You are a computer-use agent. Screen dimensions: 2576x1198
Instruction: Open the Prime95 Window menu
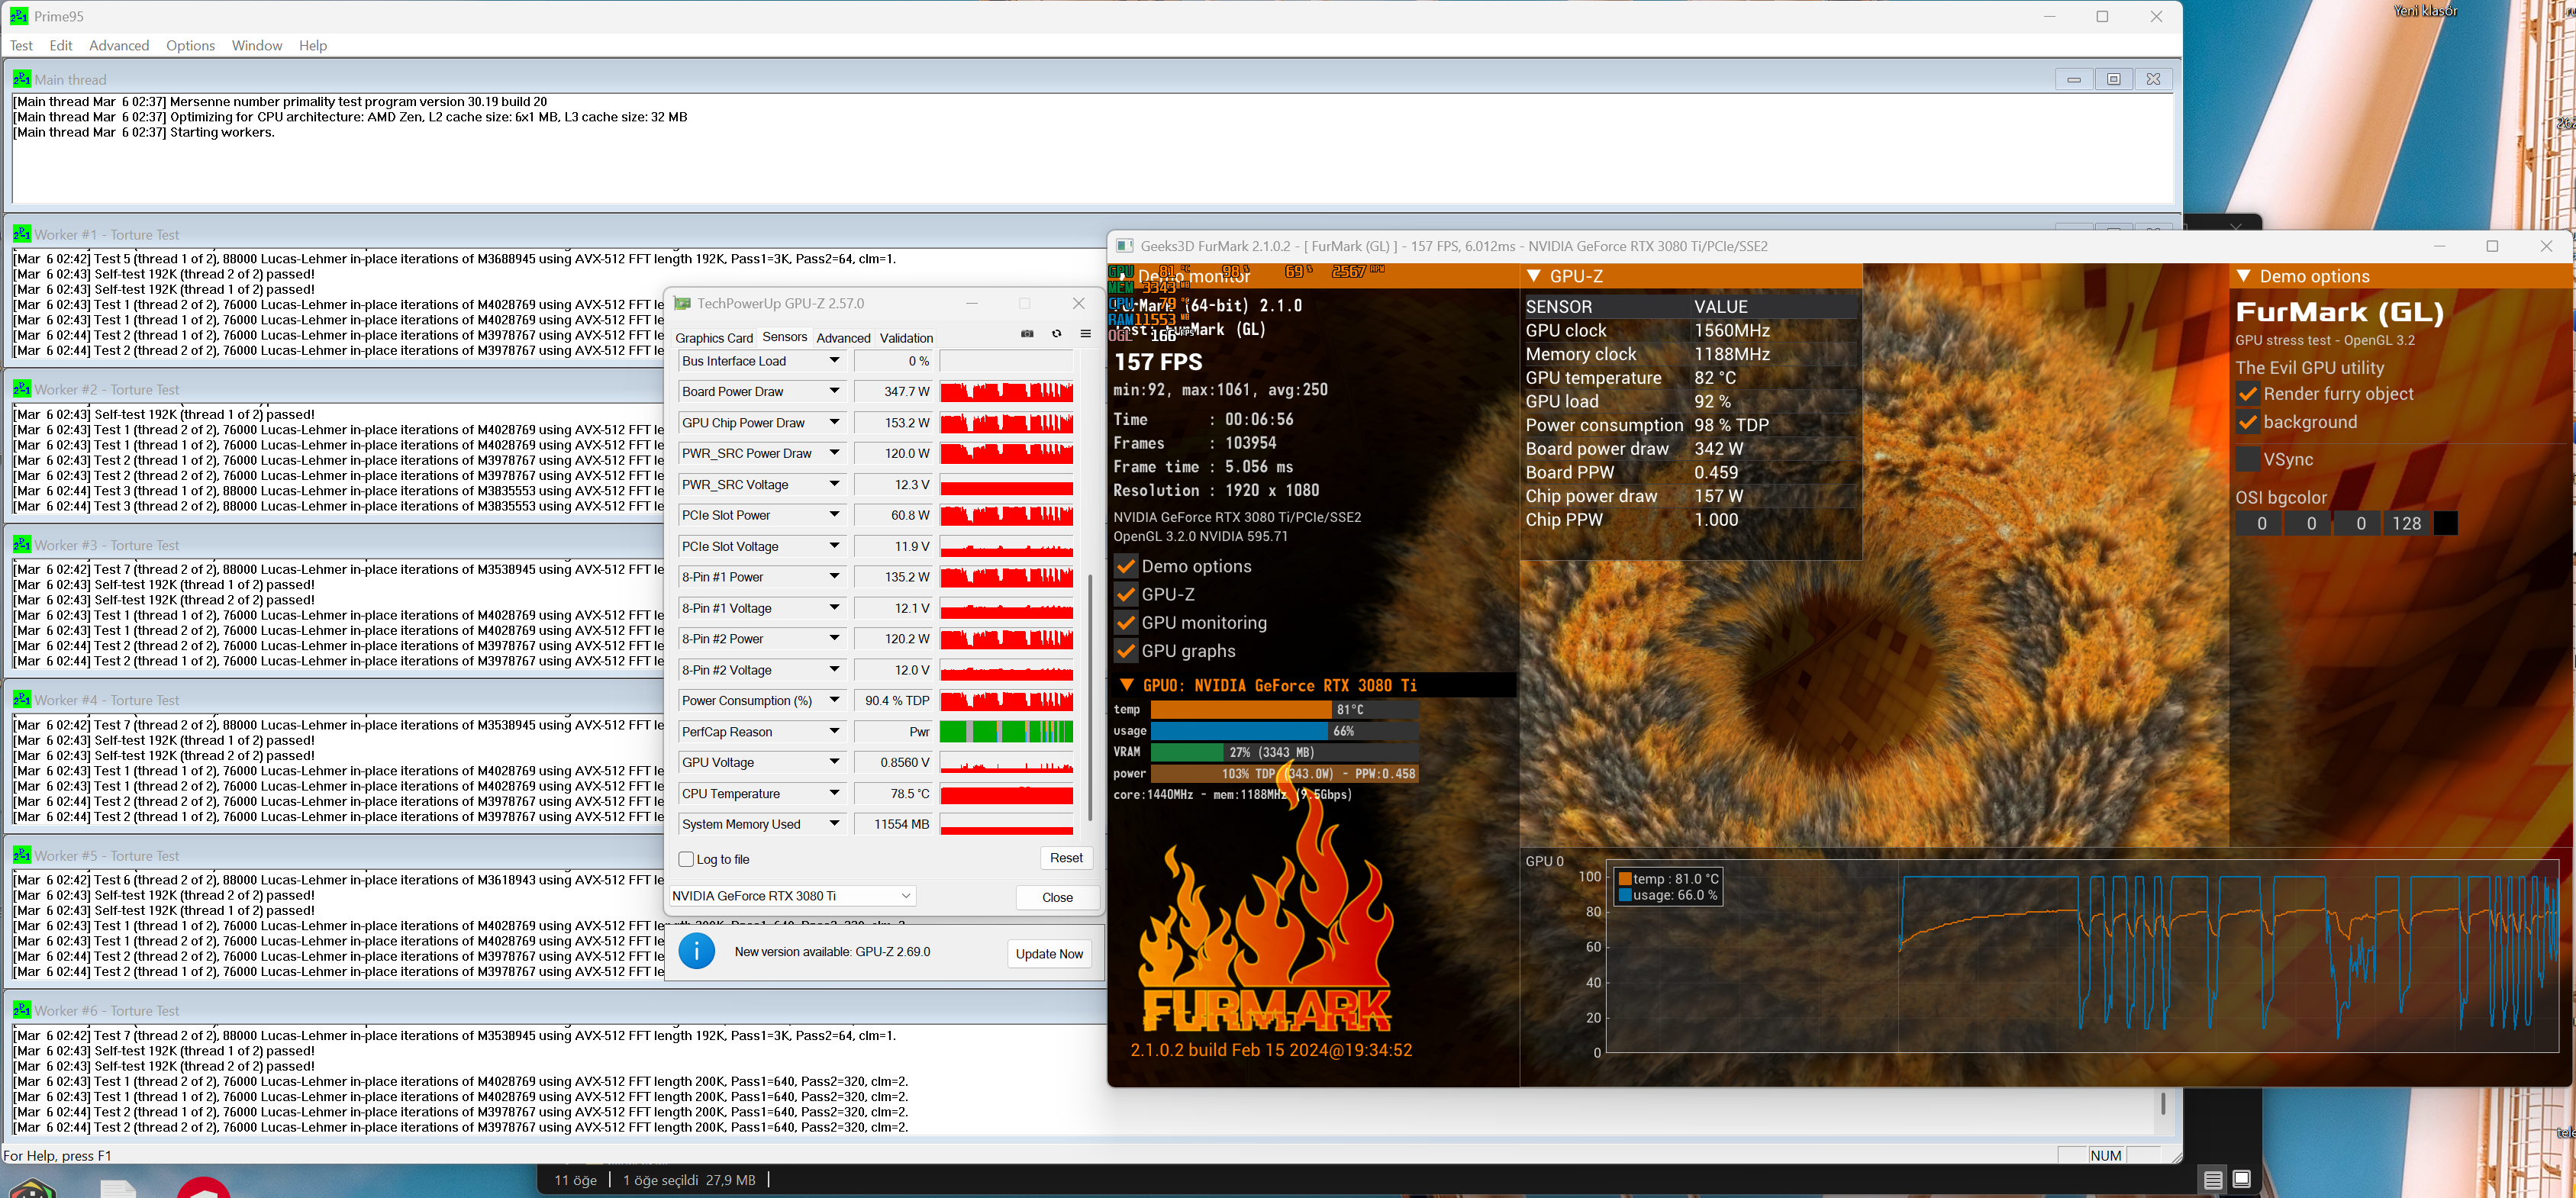tap(257, 45)
